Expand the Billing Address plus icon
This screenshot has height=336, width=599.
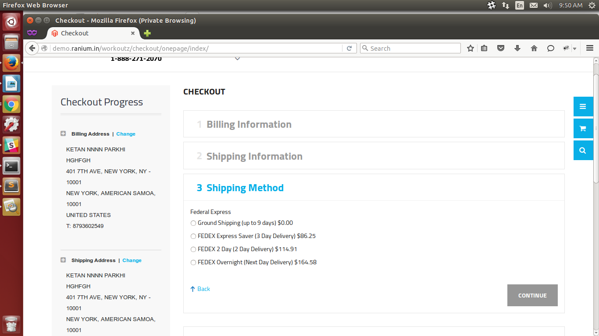63,134
